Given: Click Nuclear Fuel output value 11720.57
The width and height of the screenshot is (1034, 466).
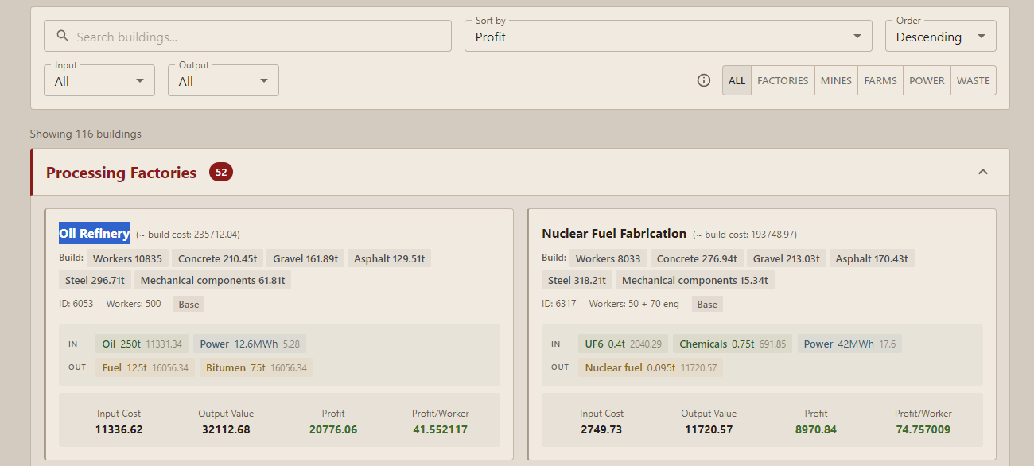Looking at the screenshot, I should 709,429.
